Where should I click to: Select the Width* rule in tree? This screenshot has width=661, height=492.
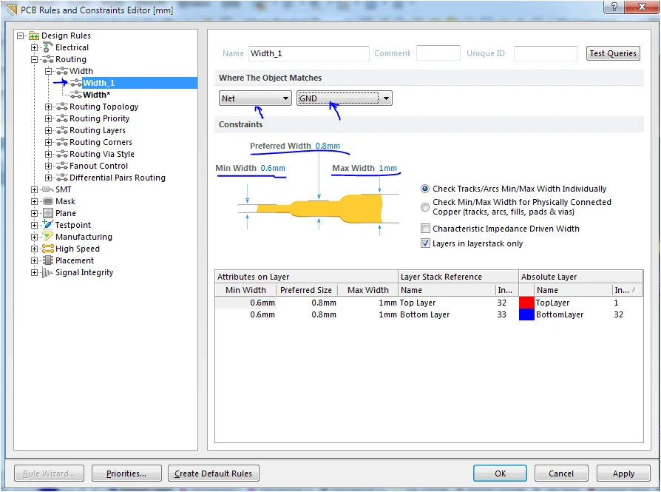(x=97, y=95)
